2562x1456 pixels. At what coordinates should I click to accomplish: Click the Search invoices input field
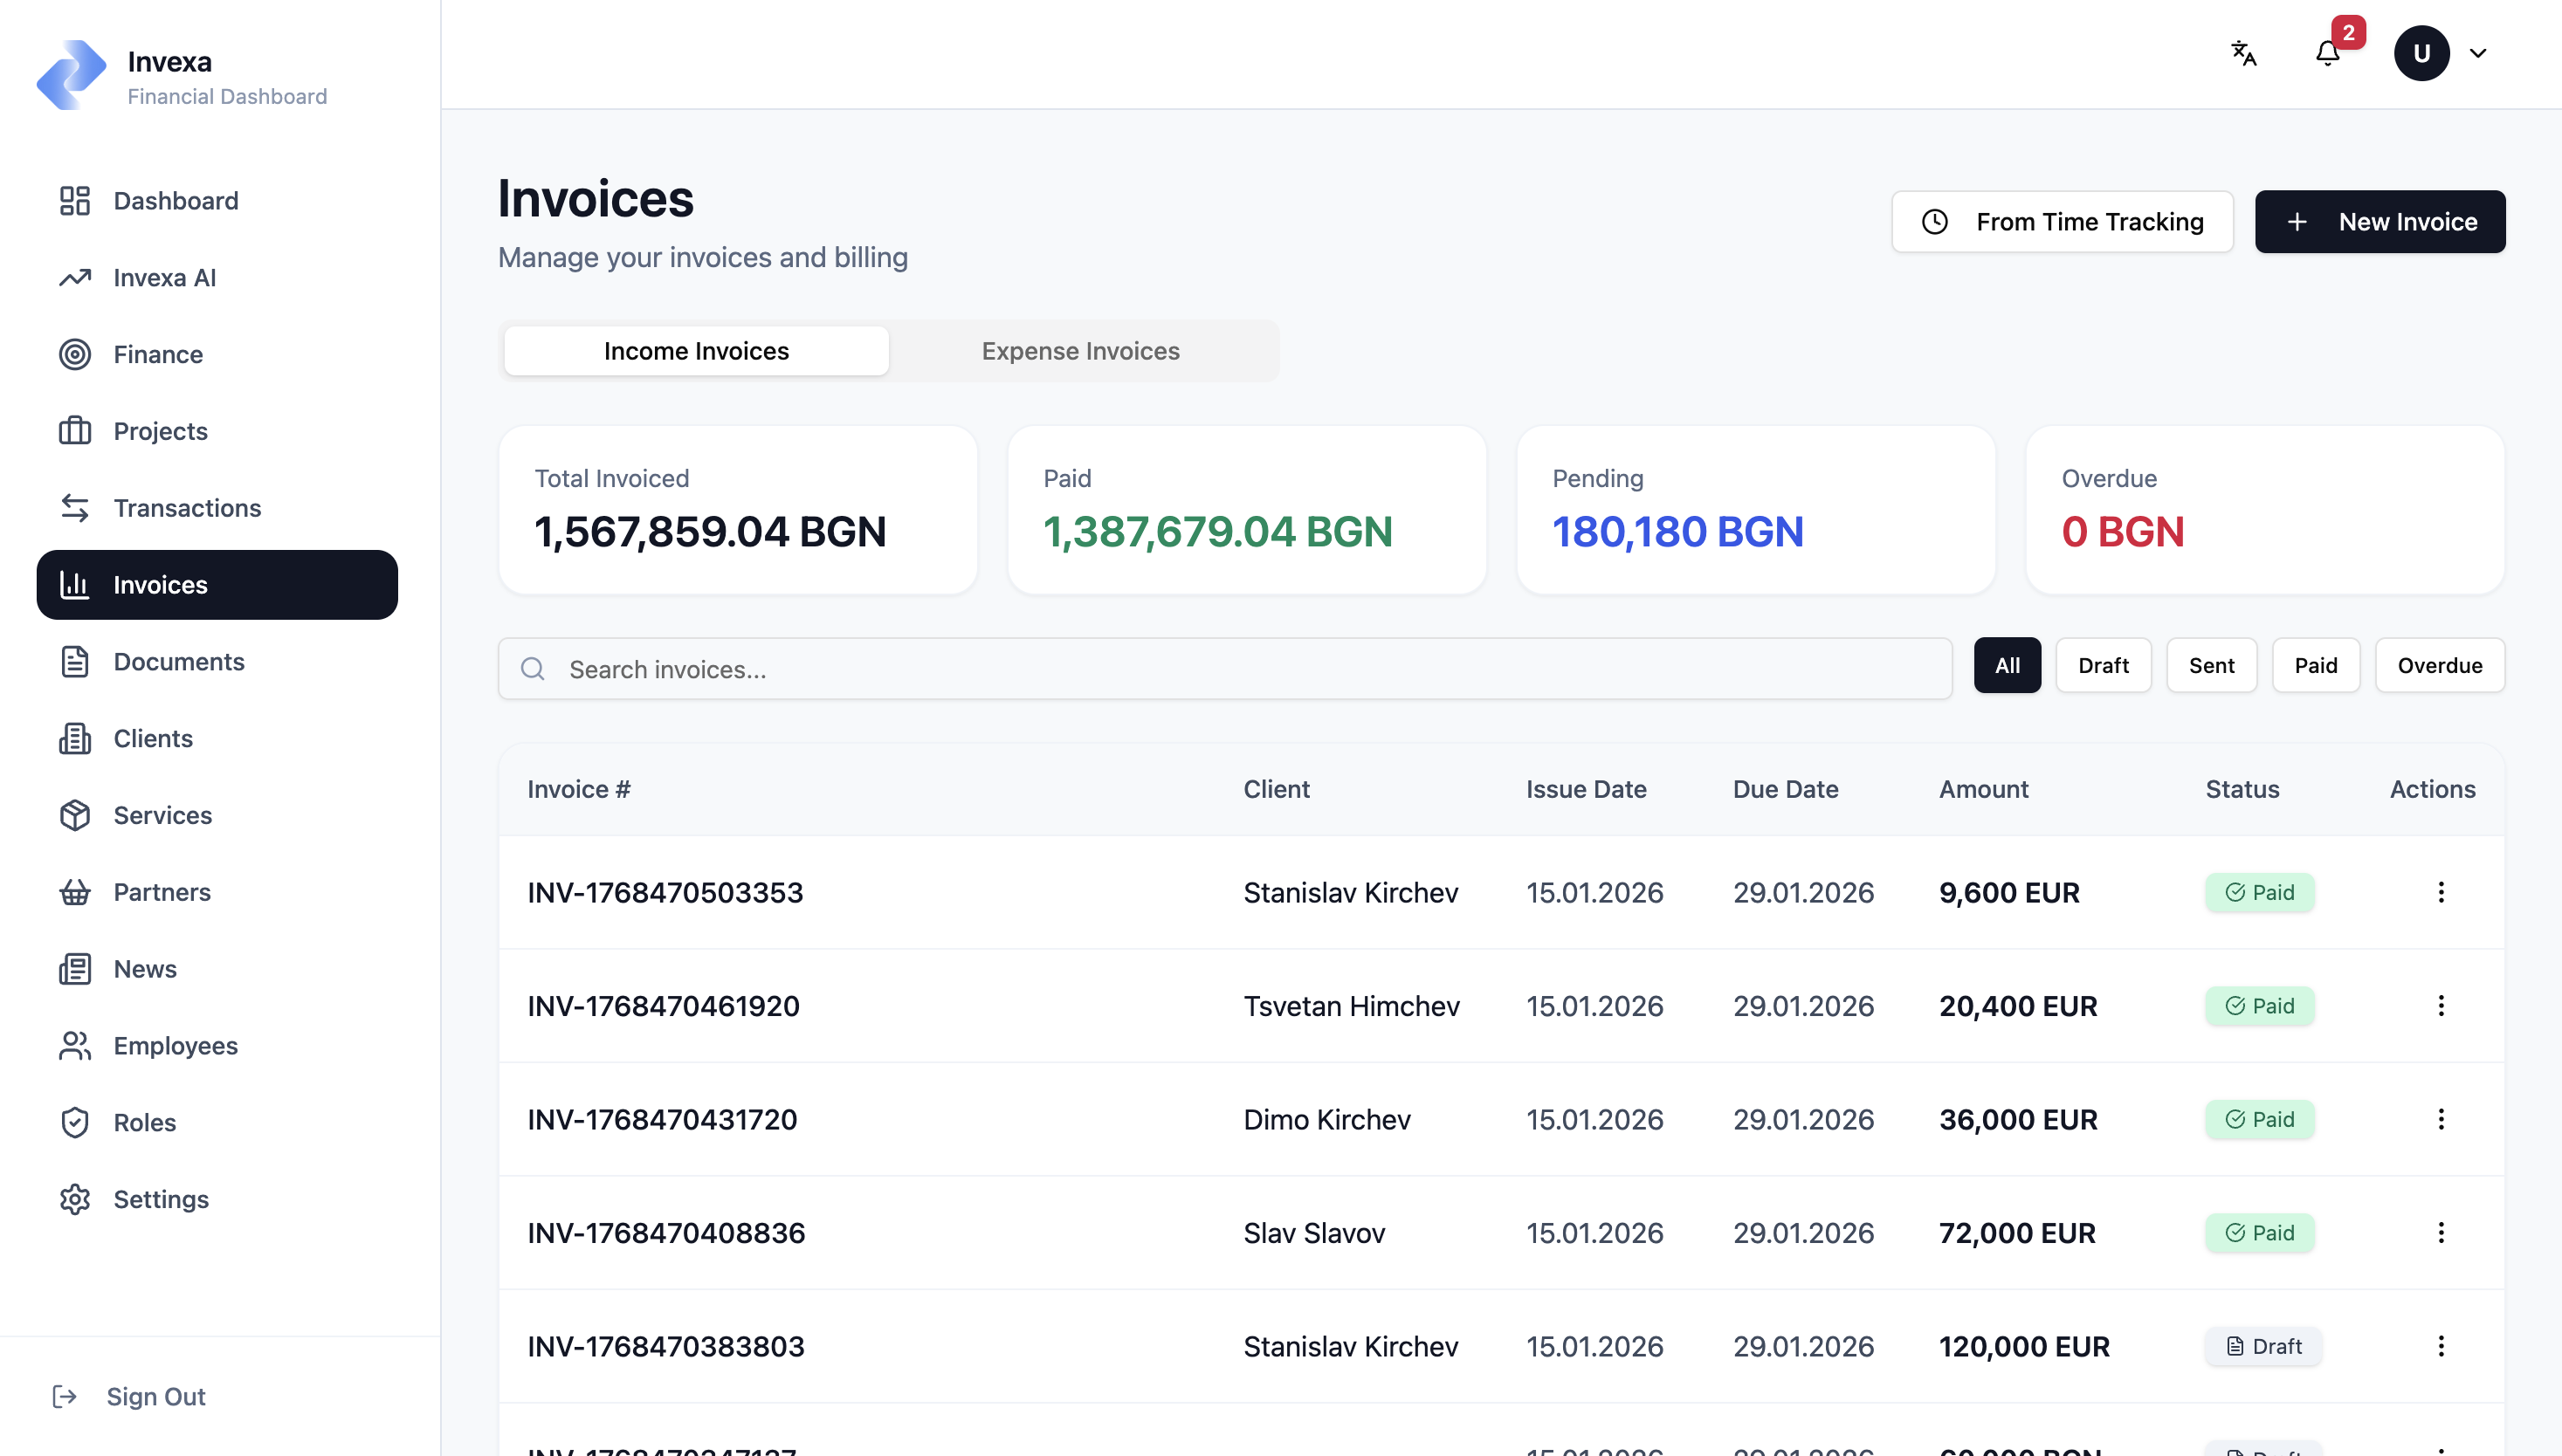[1224, 669]
